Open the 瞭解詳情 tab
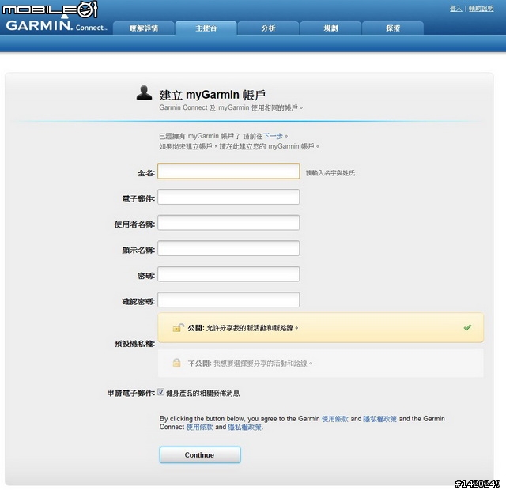Screen dimensions: 506x490 [x=144, y=28]
